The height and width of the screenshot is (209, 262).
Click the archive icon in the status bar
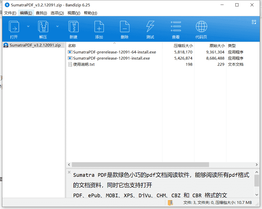pyautogui.click(x=170, y=203)
